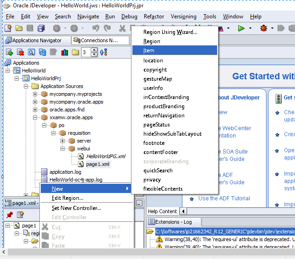Click the package level number field
The height and width of the screenshot is (259, 295).
click(x=86, y=52)
